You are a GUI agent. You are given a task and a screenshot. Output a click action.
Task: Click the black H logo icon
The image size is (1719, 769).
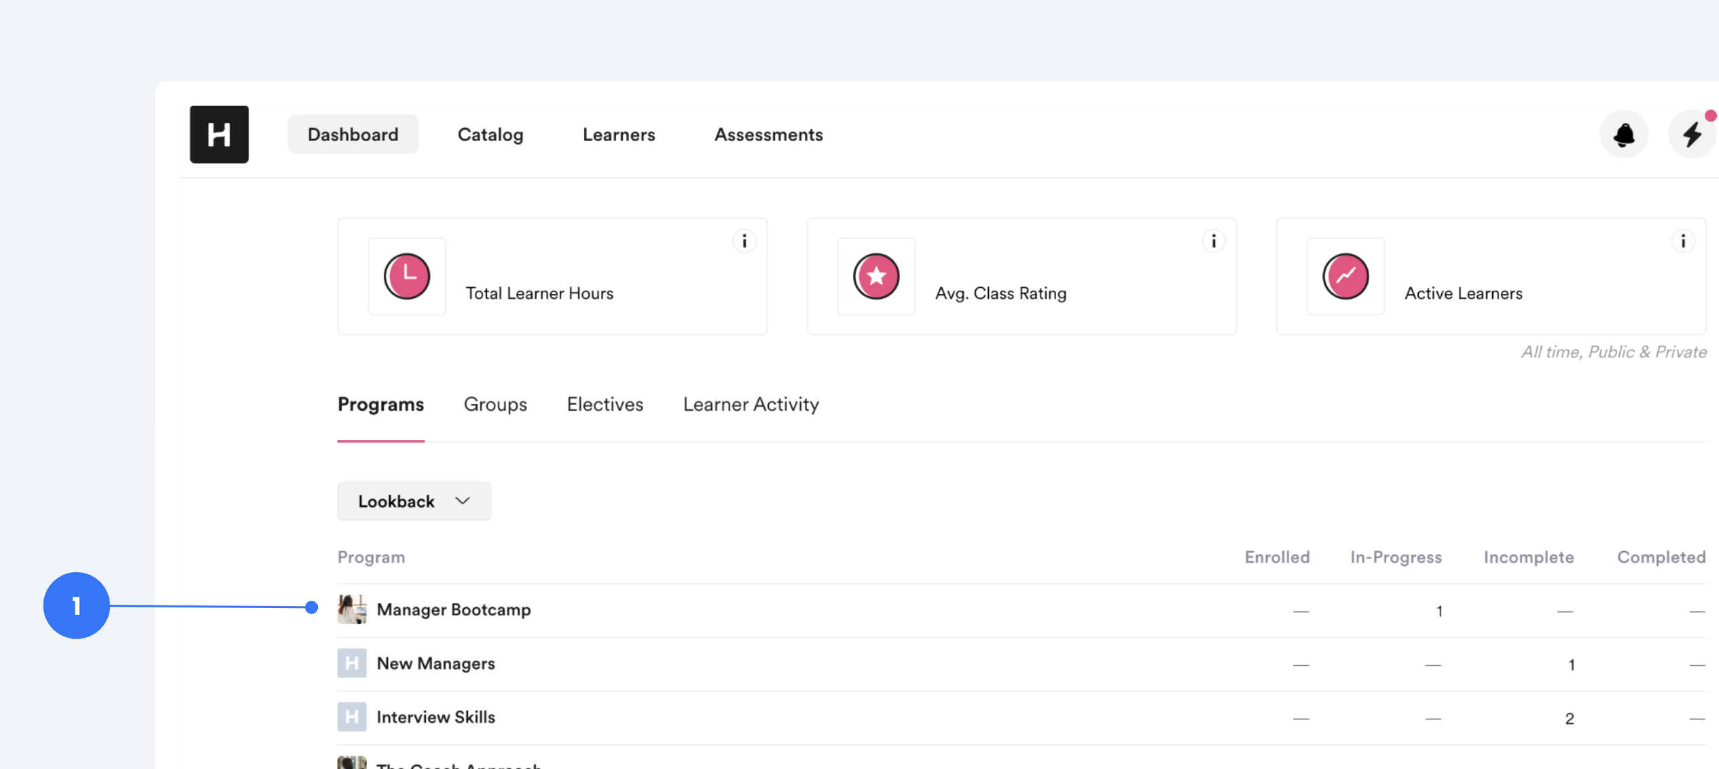219,134
